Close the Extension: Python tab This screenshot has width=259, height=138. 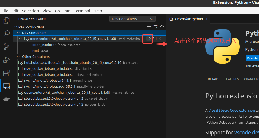206,19
